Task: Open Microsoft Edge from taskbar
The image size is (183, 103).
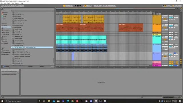Action: 68,101
